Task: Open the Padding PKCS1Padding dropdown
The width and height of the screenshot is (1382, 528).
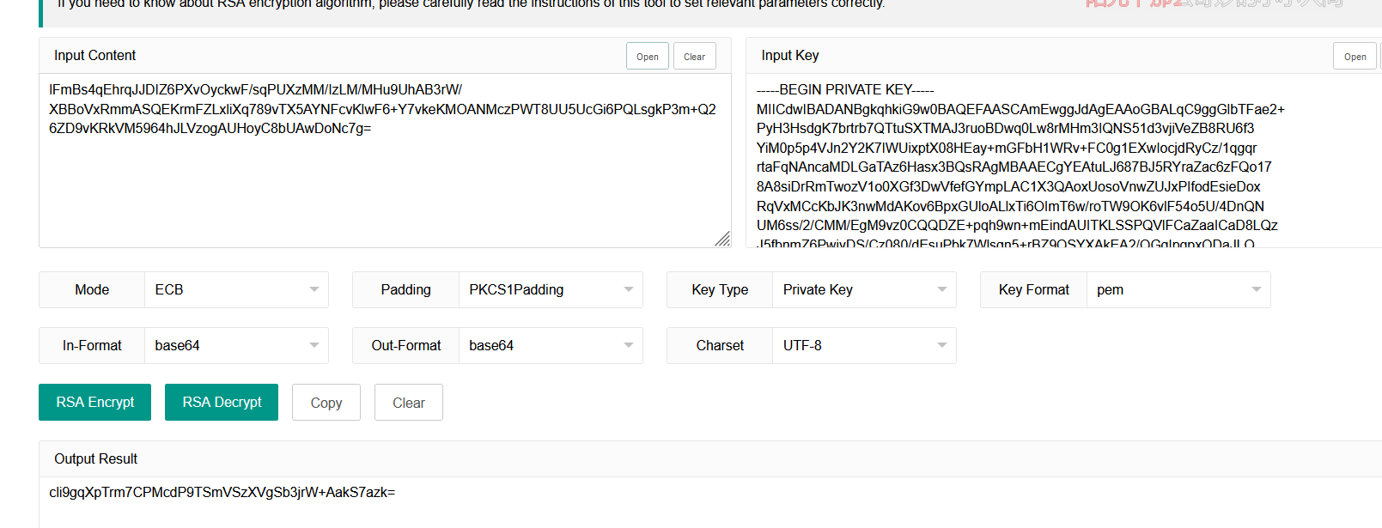Action: coord(551,289)
